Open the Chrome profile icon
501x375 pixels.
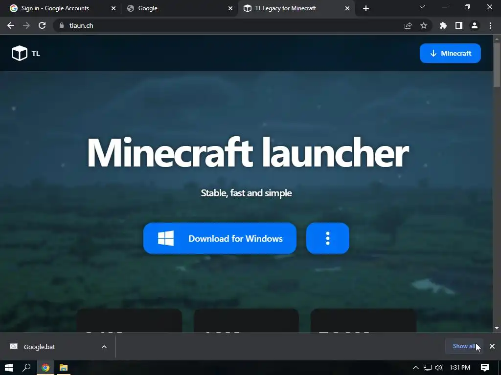pos(475,25)
